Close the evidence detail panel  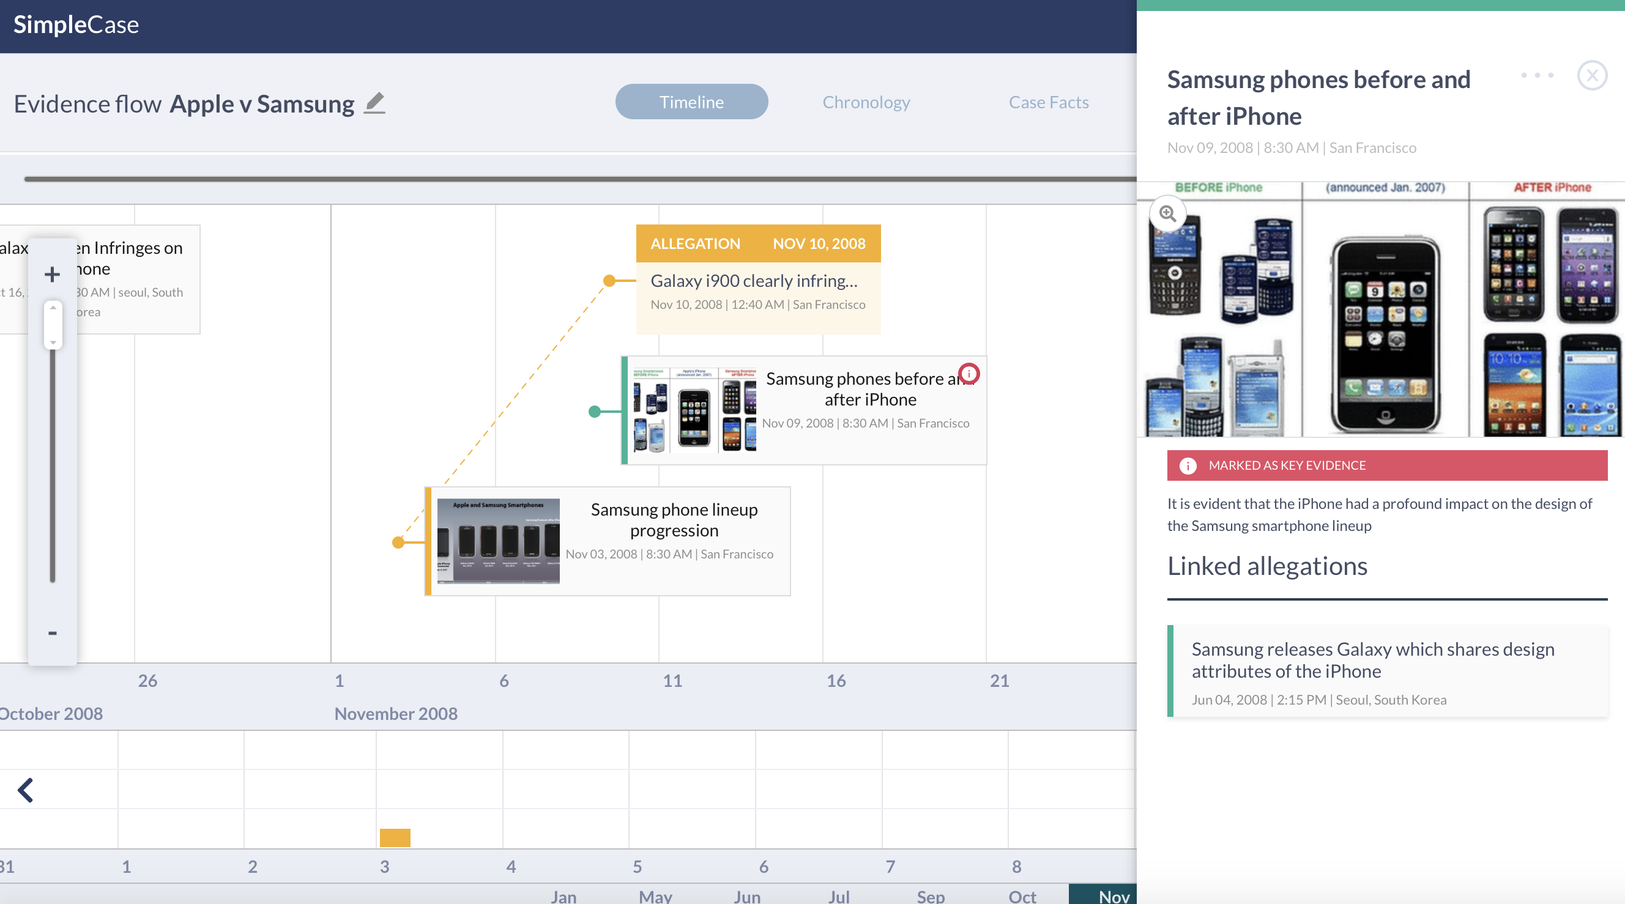coord(1591,76)
